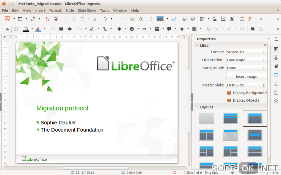Image resolution: width=281 pixels, height=175 pixels.
Task: Insert a text box icon
Action: pyautogui.click(x=242, y=19)
